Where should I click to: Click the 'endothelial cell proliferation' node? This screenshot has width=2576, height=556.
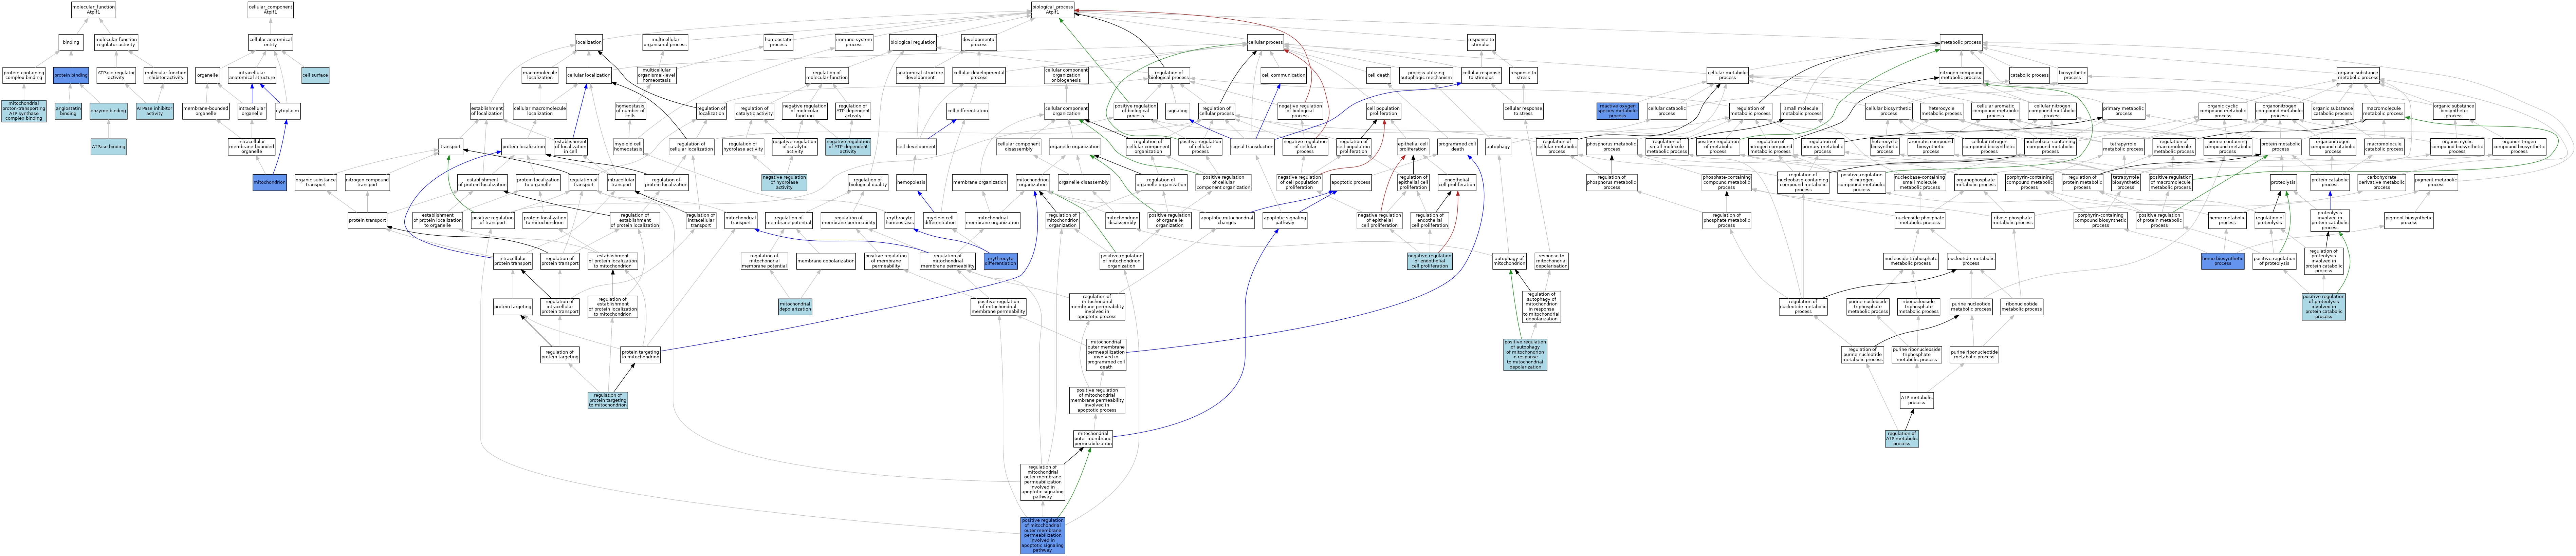(1457, 183)
